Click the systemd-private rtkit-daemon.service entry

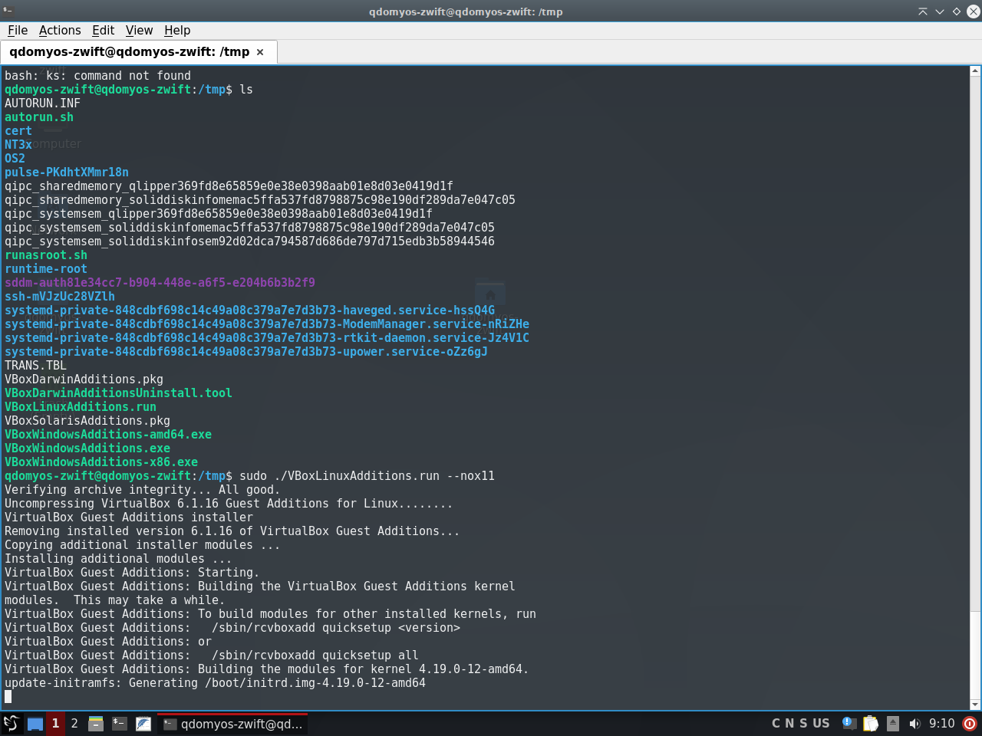[267, 337]
